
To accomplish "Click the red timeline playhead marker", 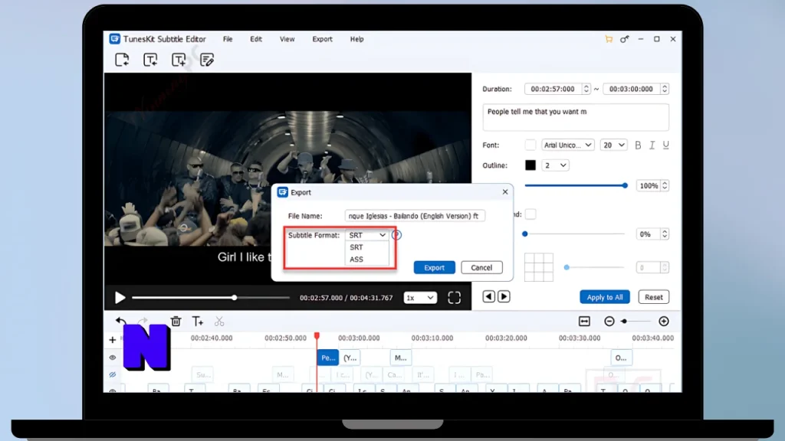I will pyautogui.click(x=317, y=335).
